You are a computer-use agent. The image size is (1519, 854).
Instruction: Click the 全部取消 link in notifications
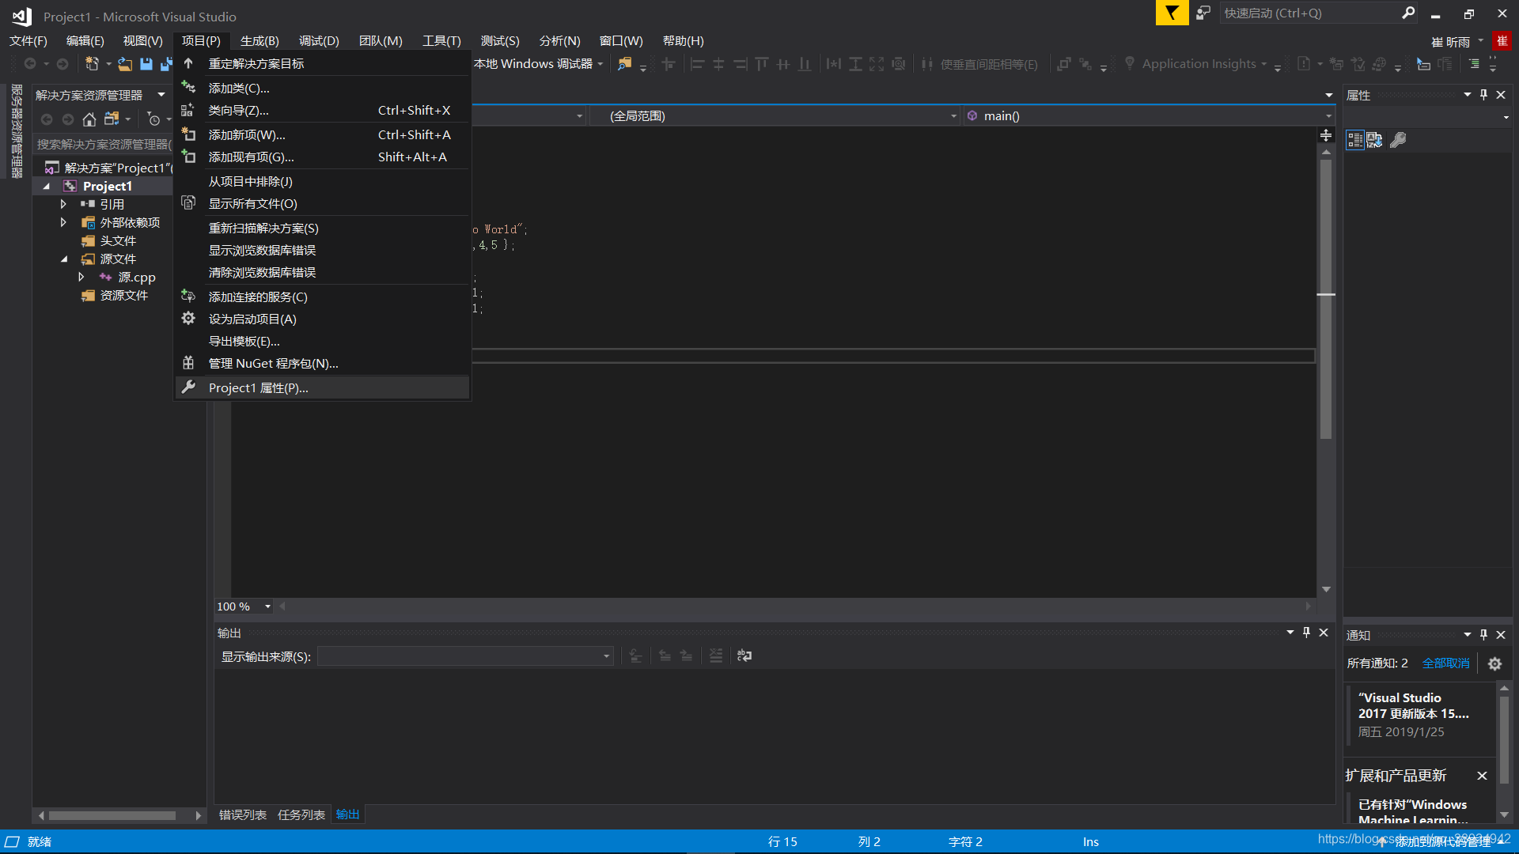[1445, 663]
